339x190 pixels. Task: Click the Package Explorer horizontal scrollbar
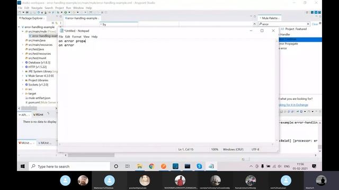click(29, 108)
